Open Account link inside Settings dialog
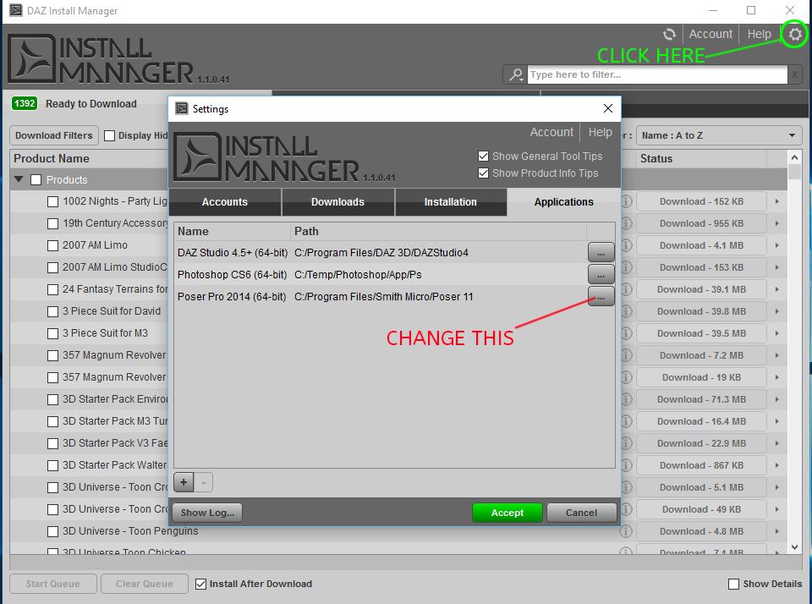The height and width of the screenshot is (604, 812). pyautogui.click(x=551, y=132)
